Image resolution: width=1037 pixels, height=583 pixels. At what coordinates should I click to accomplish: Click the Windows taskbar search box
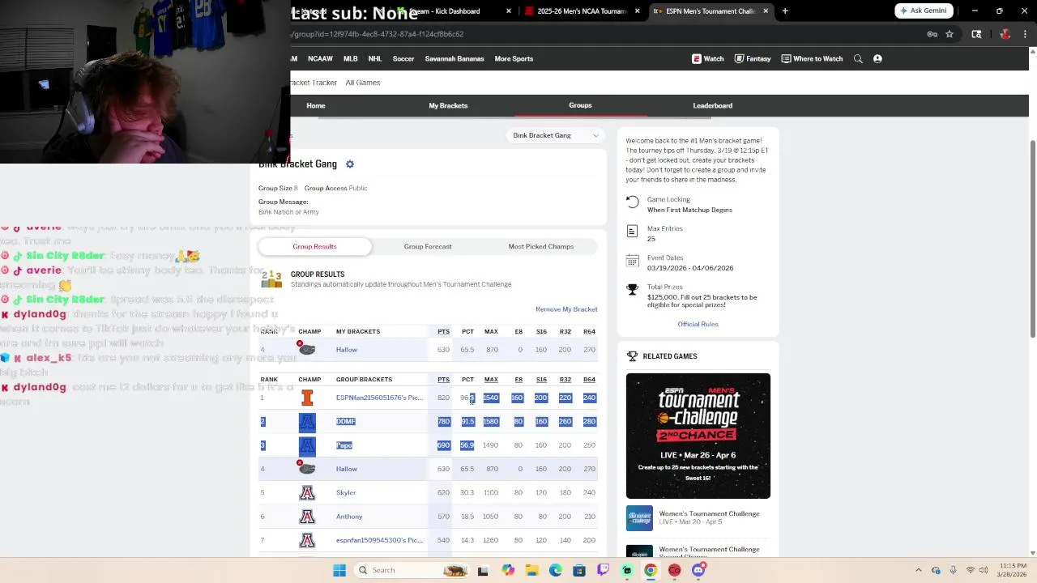[411, 570]
